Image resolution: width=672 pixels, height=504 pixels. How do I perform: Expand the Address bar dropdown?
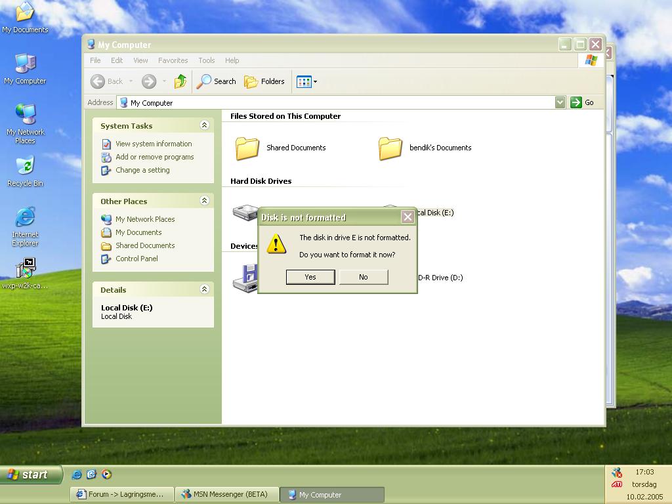pyautogui.click(x=560, y=102)
